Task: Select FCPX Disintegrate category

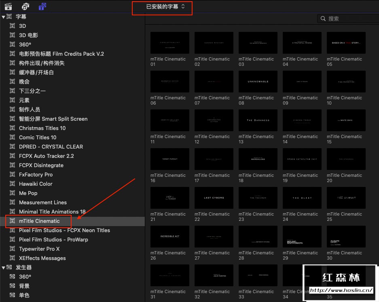Action: point(41,165)
